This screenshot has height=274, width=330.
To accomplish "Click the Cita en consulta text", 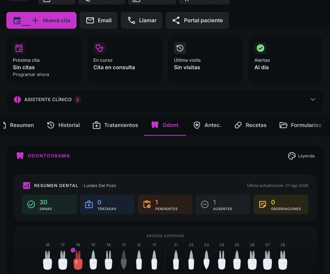I will pyautogui.click(x=114, y=67).
